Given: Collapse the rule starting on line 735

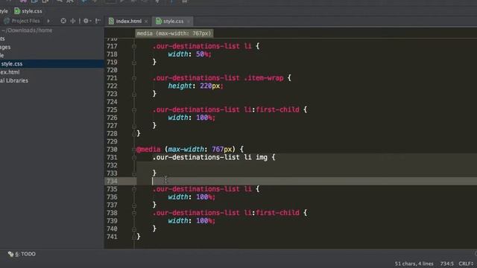Looking at the screenshot, I should 134,189.
